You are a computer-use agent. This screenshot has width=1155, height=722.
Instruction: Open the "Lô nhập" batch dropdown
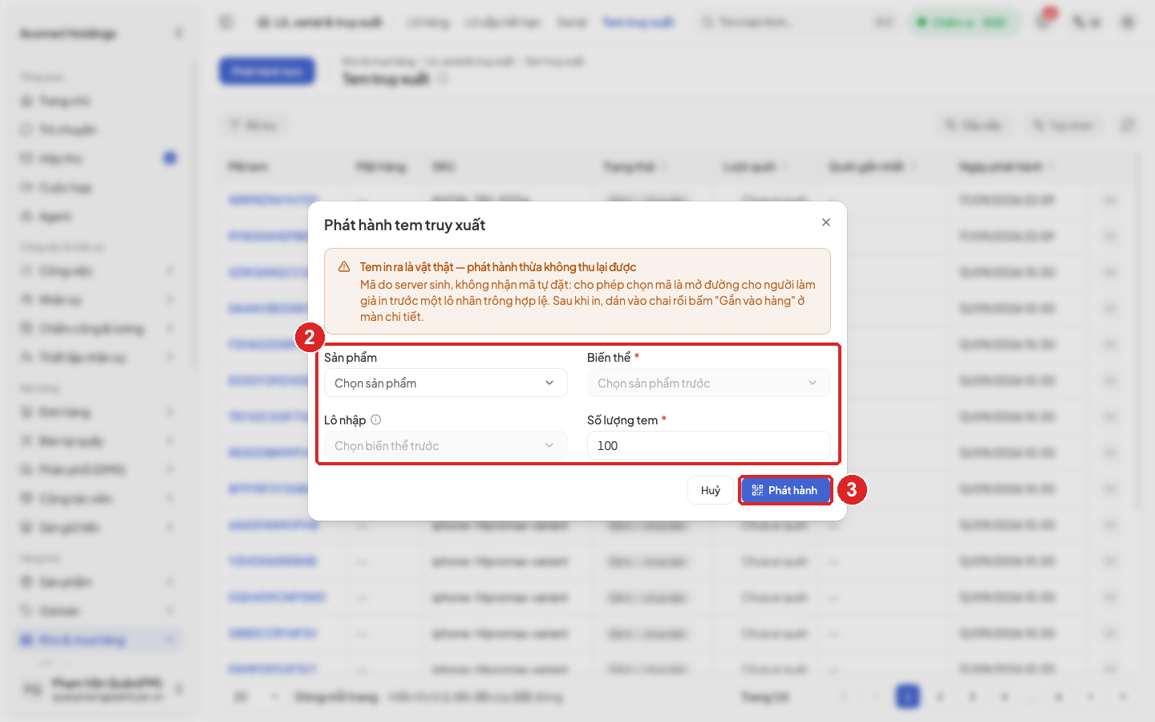point(446,445)
